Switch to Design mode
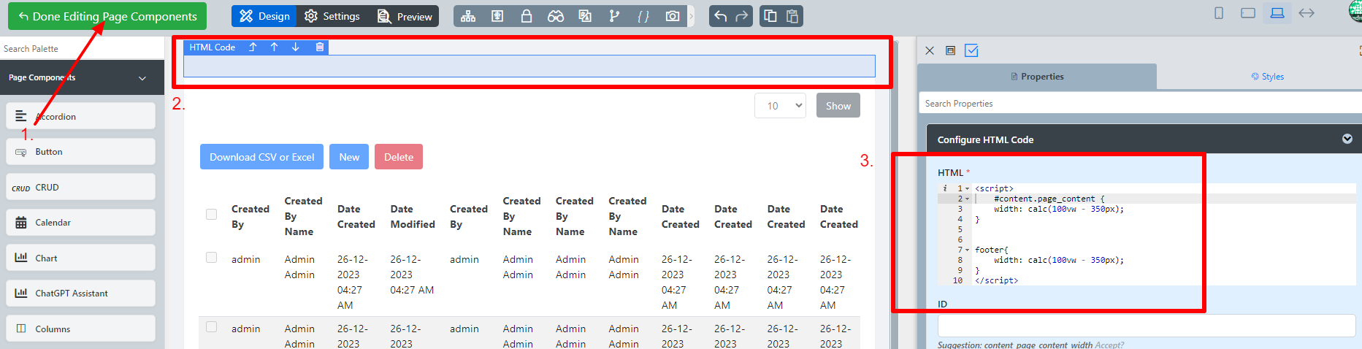This screenshot has width=1362, height=349. click(264, 16)
